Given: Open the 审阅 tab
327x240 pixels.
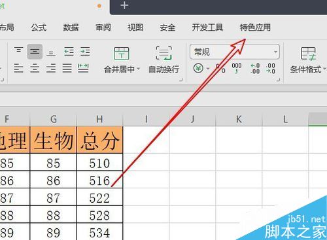Looking at the screenshot, I should [x=103, y=27].
